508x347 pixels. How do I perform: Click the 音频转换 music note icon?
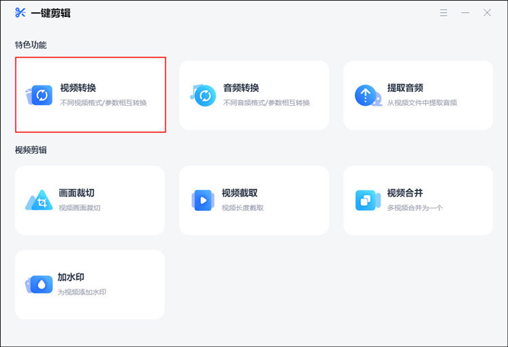pyautogui.click(x=203, y=96)
